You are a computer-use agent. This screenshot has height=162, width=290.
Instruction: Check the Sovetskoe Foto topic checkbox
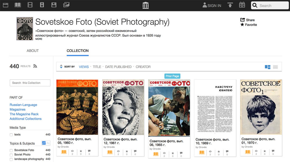pyautogui.click(x=11, y=150)
